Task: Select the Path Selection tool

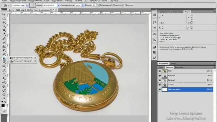Action: pyautogui.click(x=4, y=78)
